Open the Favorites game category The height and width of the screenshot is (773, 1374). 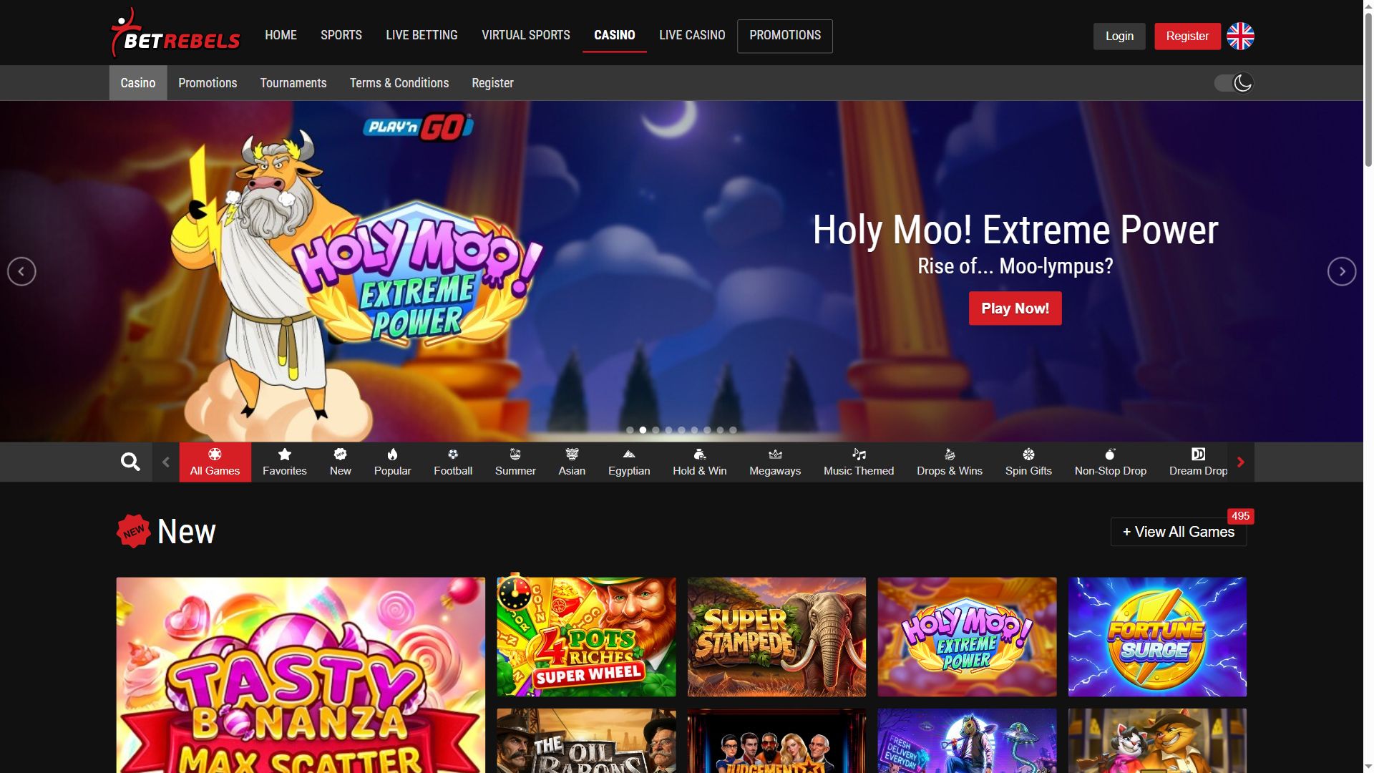click(x=284, y=462)
